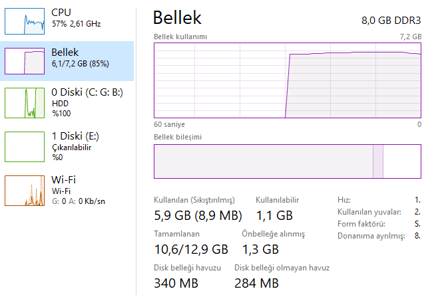432x295 pixels.
Task: Select the 0 Diski (C: G: B:) entry label
Action: pyautogui.click(x=87, y=92)
